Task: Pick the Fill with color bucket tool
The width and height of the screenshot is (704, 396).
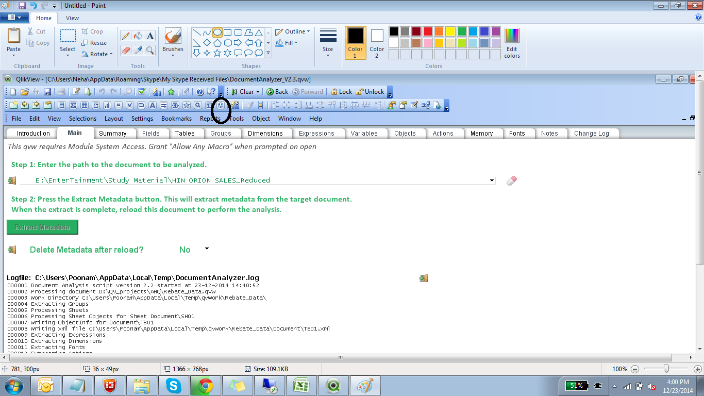Action: point(138,36)
